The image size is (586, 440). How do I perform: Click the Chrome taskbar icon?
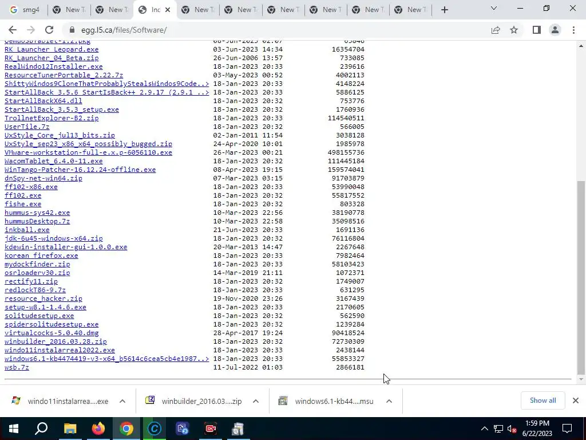[x=126, y=429]
